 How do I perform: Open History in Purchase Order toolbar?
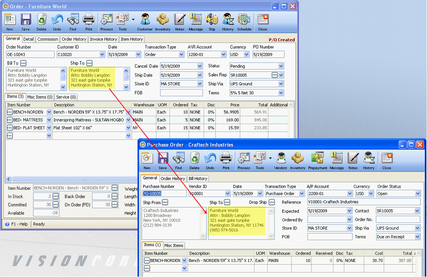pos(369,161)
